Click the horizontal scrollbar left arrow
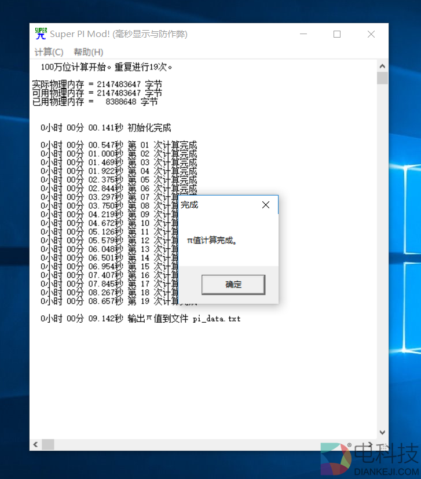The image size is (421, 479). [x=35, y=444]
